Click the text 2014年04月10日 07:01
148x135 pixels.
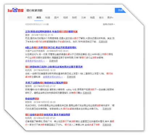[x=45, y=118]
